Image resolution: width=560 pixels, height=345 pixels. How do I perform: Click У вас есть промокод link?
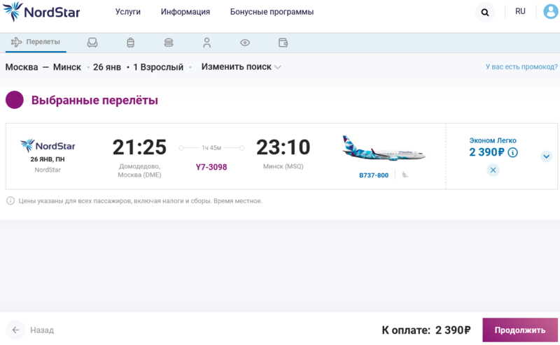521,67
